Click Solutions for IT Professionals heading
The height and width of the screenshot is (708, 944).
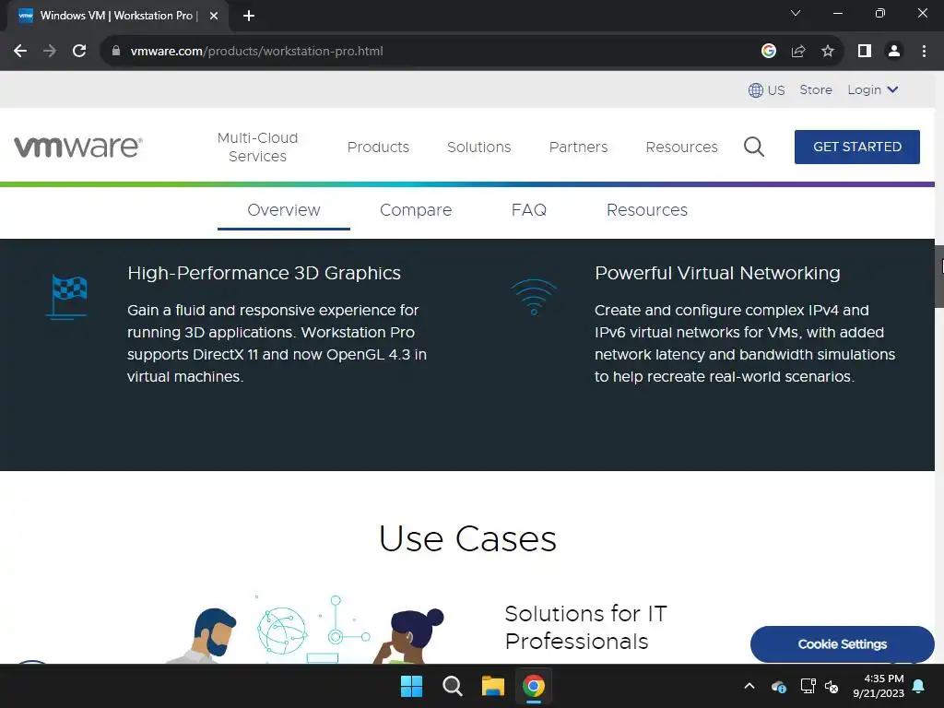pos(585,627)
